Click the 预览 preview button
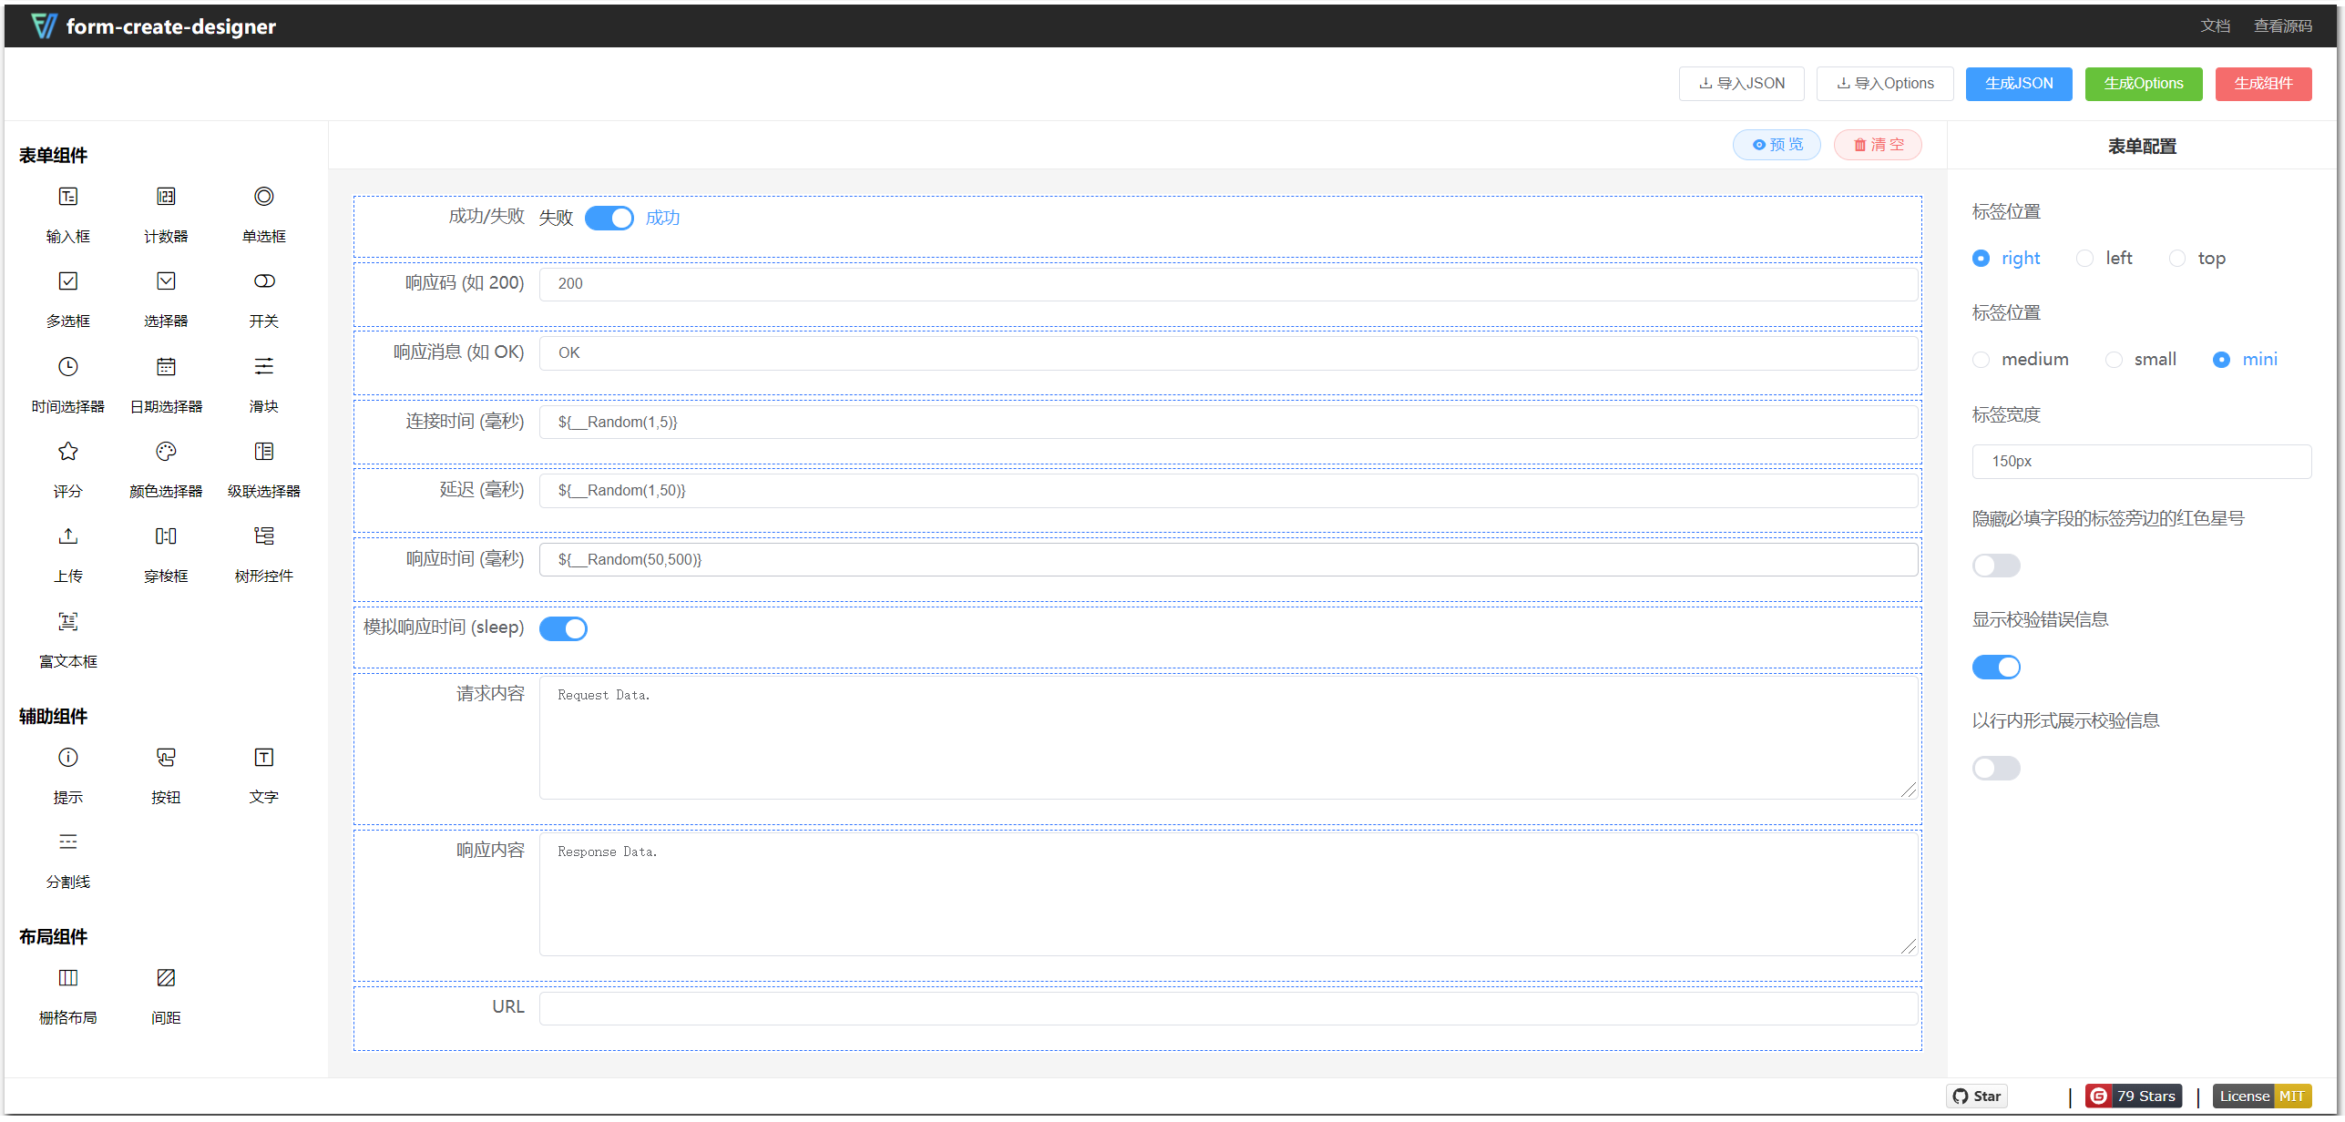Screen dimensions: 2345x1122 click(x=1777, y=145)
